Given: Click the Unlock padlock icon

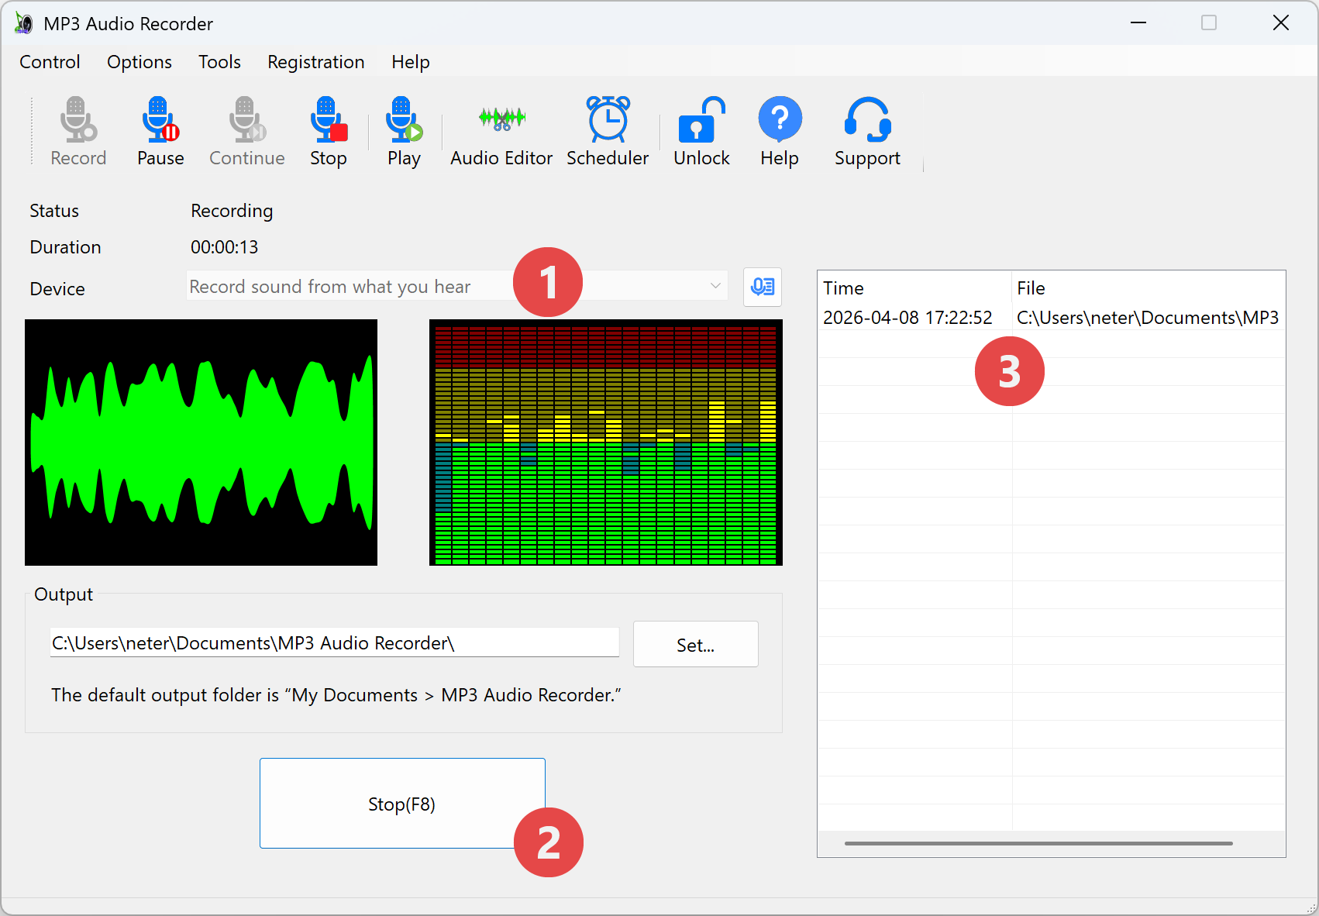Looking at the screenshot, I should (x=701, y=131).
